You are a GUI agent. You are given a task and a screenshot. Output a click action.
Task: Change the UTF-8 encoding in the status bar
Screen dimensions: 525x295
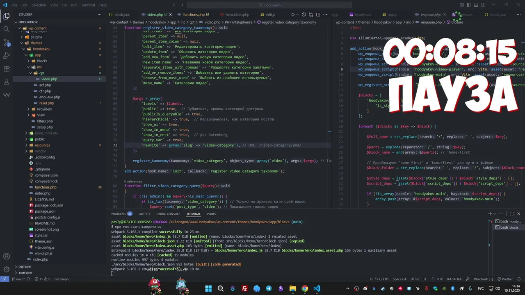(415, 279)
